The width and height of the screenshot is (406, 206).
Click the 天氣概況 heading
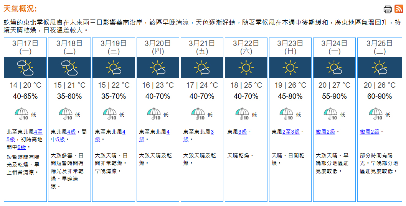click(20, 9)
